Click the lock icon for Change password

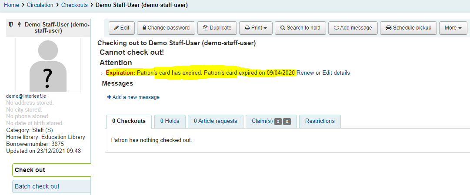point(144,28)
